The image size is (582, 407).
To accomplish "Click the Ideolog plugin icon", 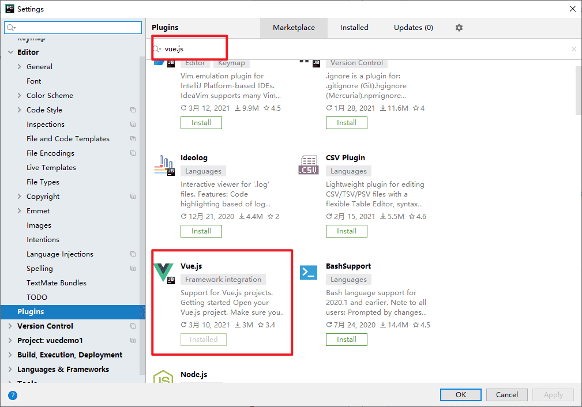I will click(x=164, y=165).
